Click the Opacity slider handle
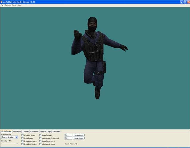This screenshot has width=190, height=148. click(17, 144)
